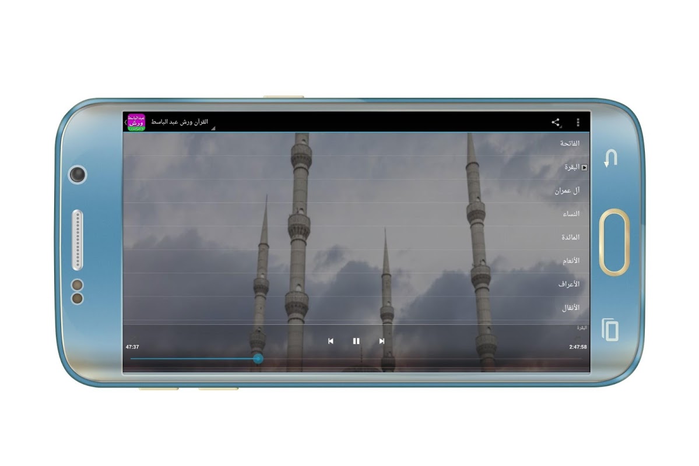Select the النساء surah row
The image size is (699, 466).
point(356,214)
